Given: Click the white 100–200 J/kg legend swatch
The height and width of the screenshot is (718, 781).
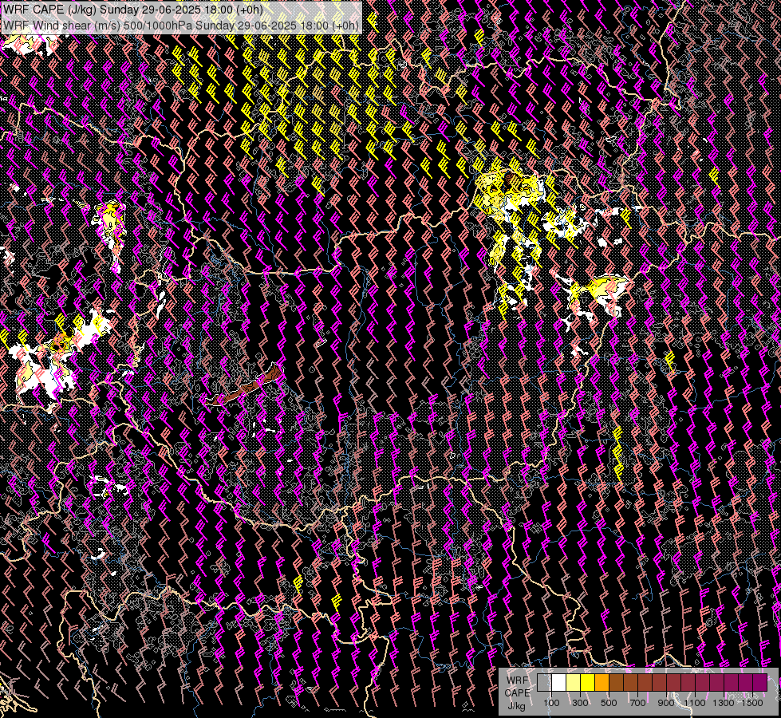Looking at the screenshot, I should 559,682.
